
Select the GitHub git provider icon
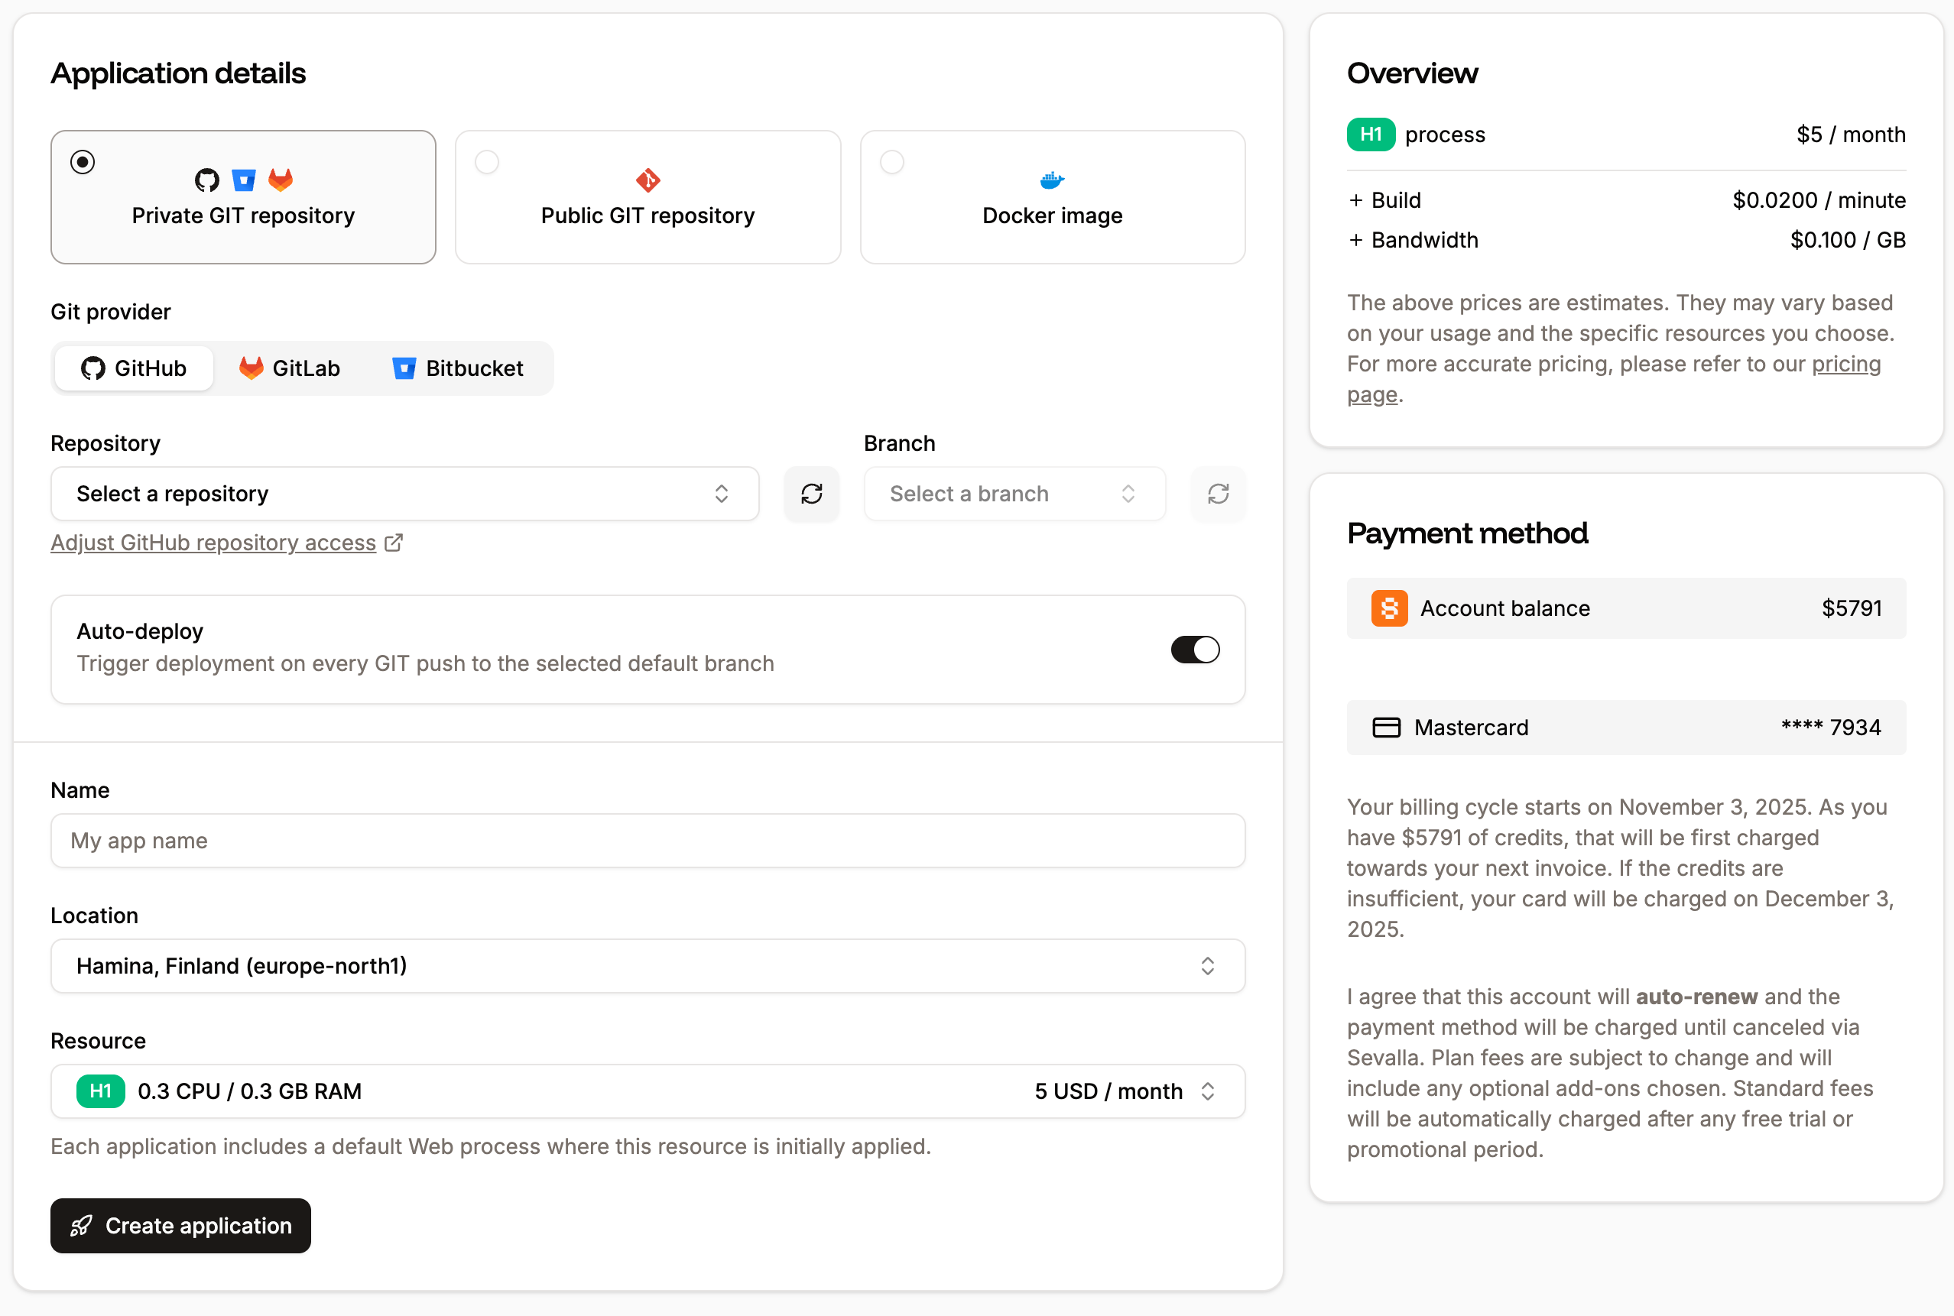(x=93, y=368)
